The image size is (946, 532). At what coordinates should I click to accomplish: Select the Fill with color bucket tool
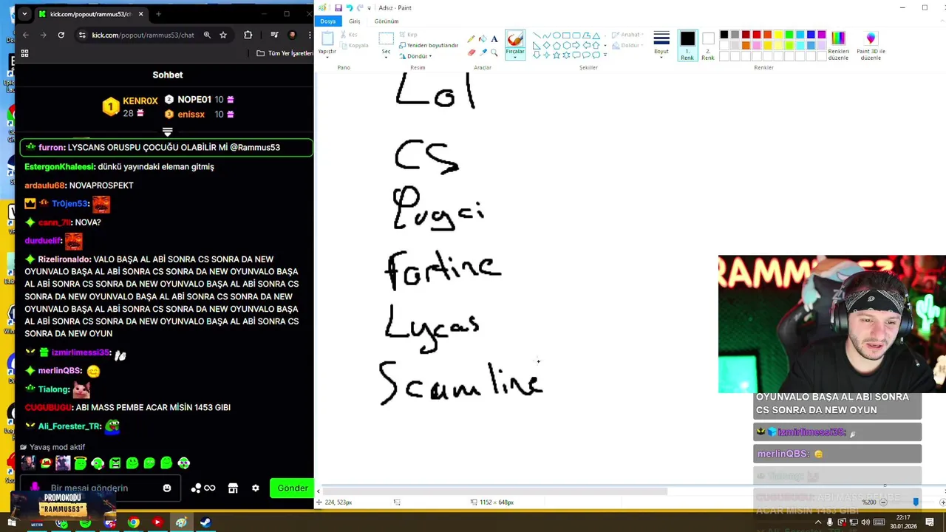coord(483,38)
